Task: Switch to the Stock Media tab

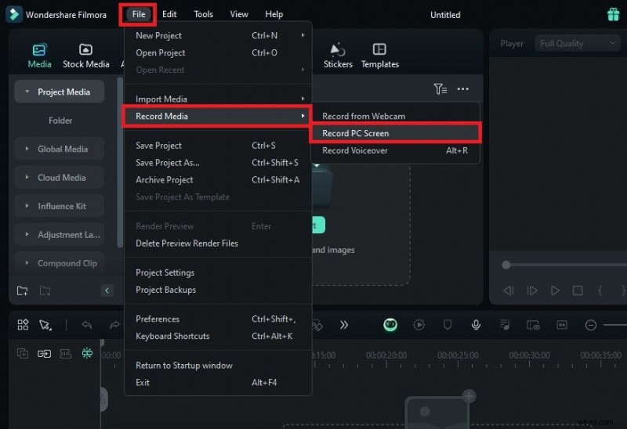Action: pyautogui.click(x=85, y=56)
